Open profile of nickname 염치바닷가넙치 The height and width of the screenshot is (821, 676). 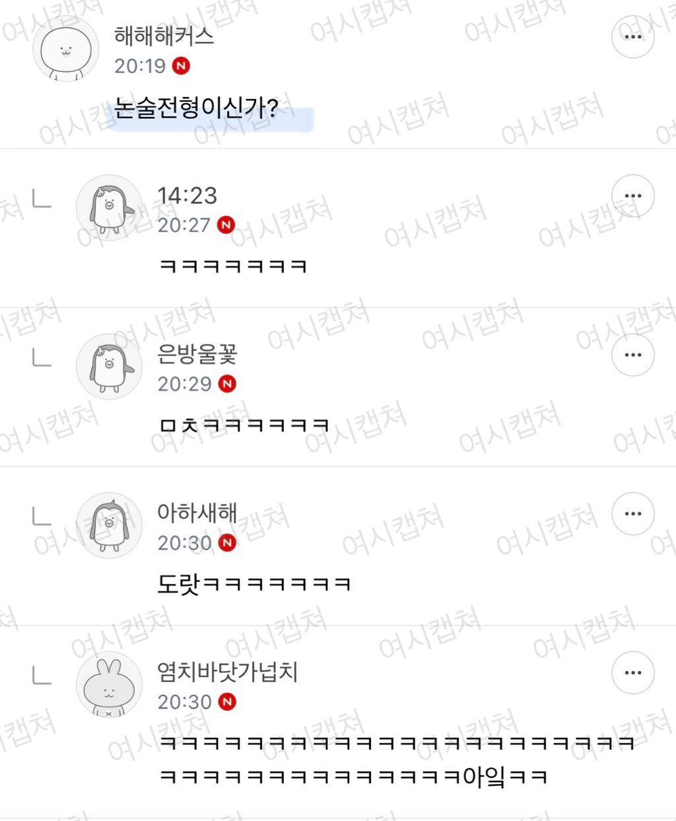[228, 672]
